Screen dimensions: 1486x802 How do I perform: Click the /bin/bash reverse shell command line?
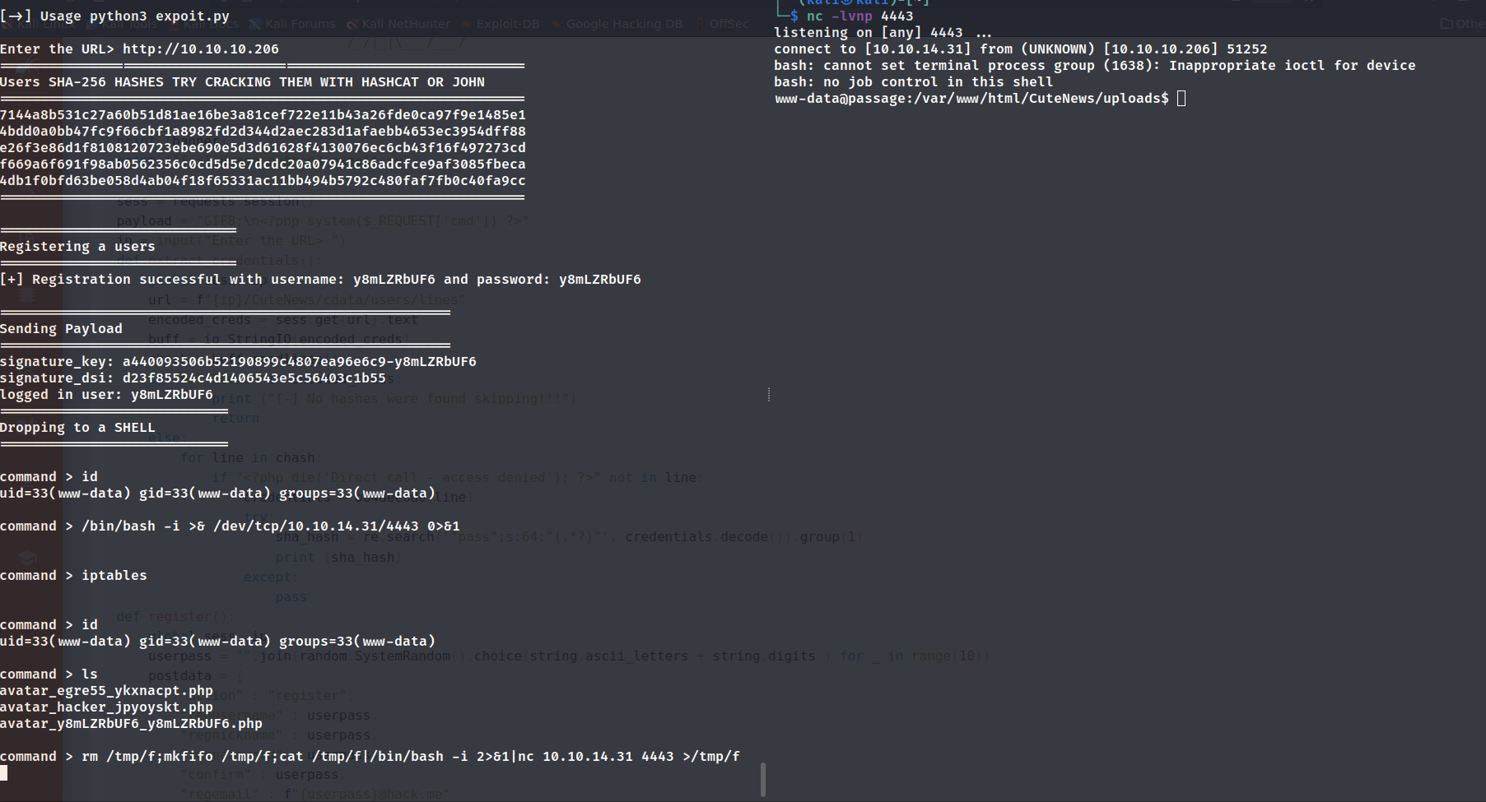click(230, 526)
